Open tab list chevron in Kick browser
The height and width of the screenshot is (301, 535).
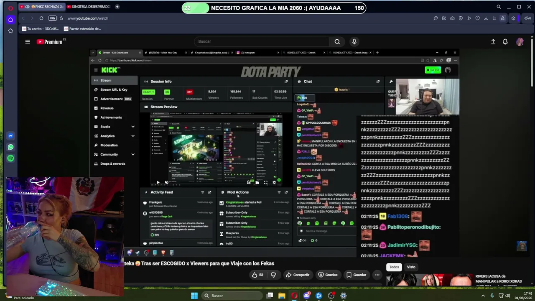93,53
